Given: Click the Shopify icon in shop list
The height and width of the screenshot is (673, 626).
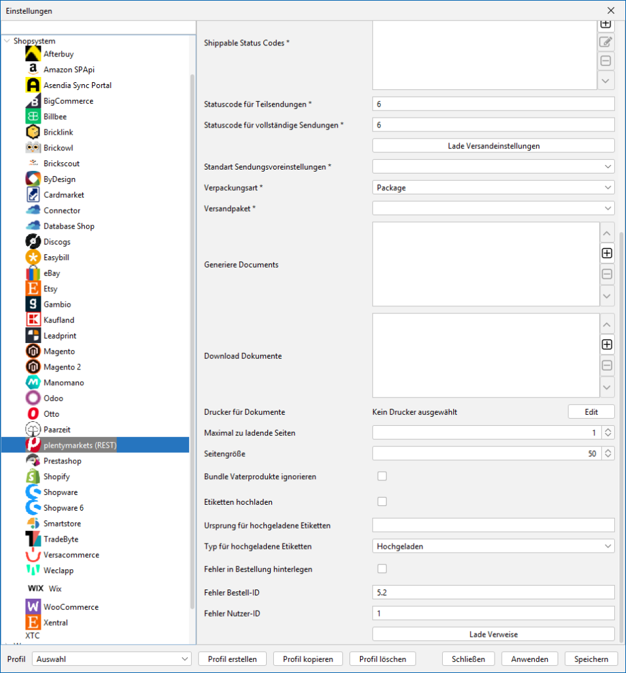Looking at the screenshot, I should tap(34, 476).
